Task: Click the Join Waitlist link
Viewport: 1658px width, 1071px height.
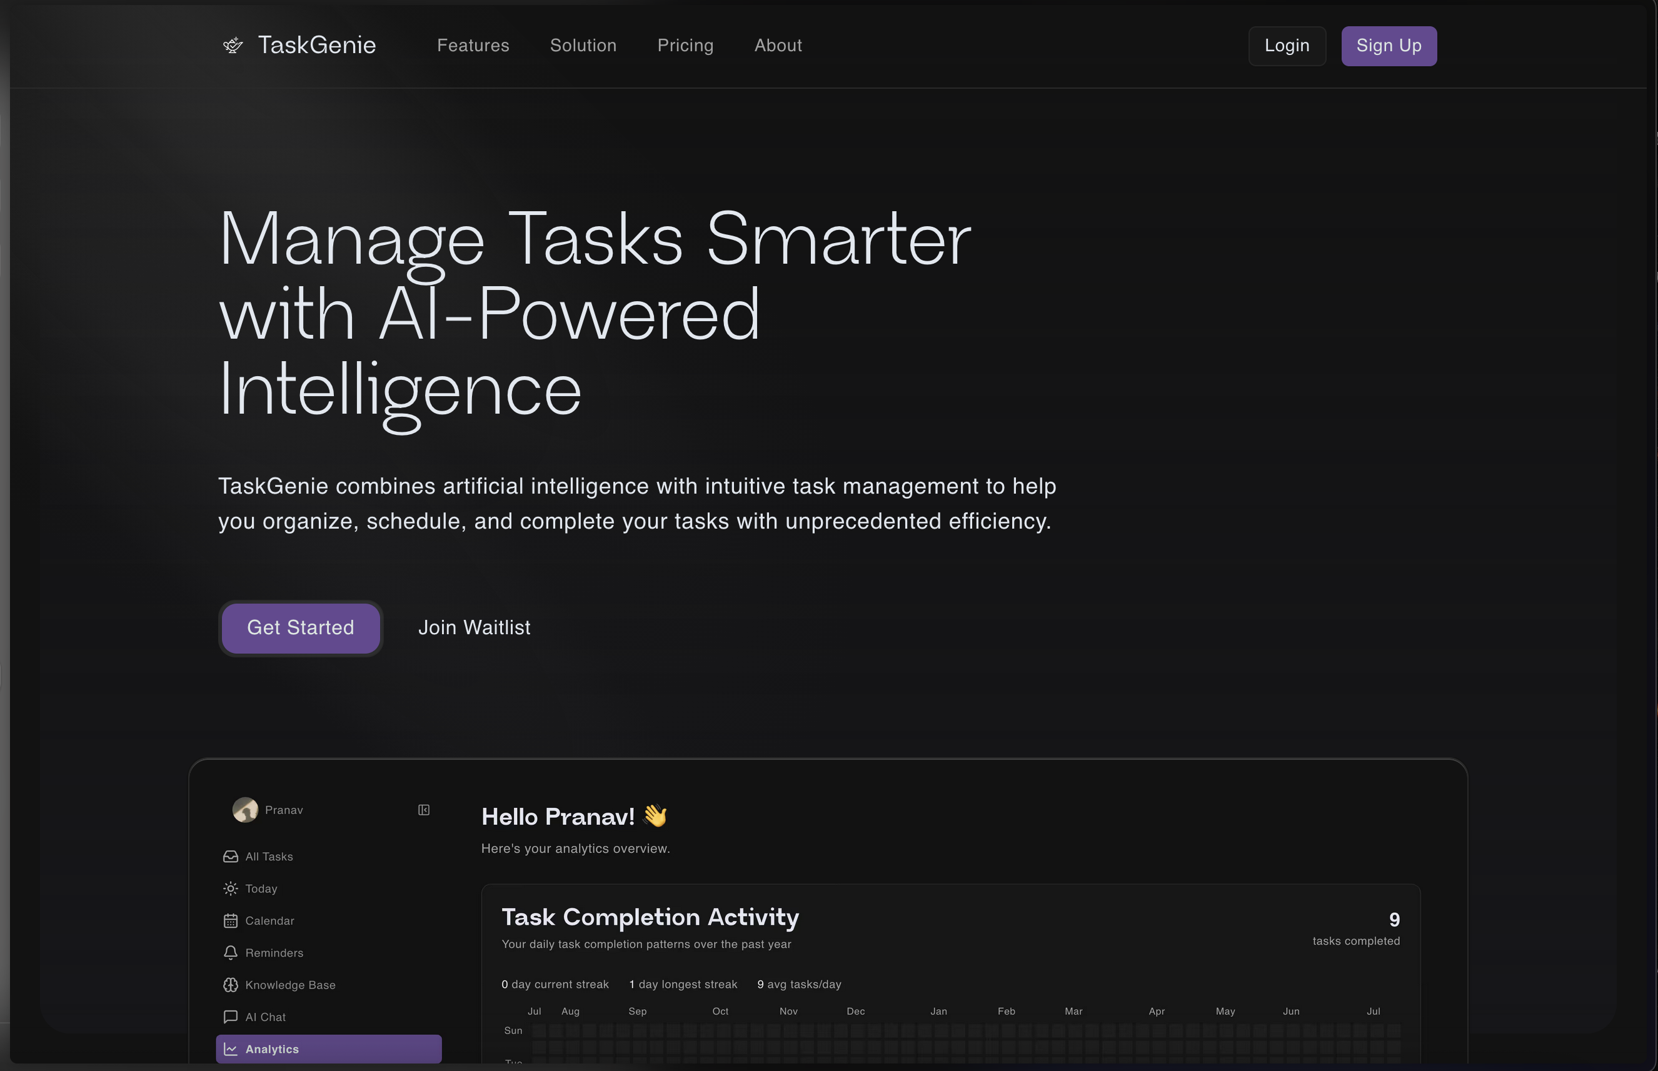Action: point(474,627)
